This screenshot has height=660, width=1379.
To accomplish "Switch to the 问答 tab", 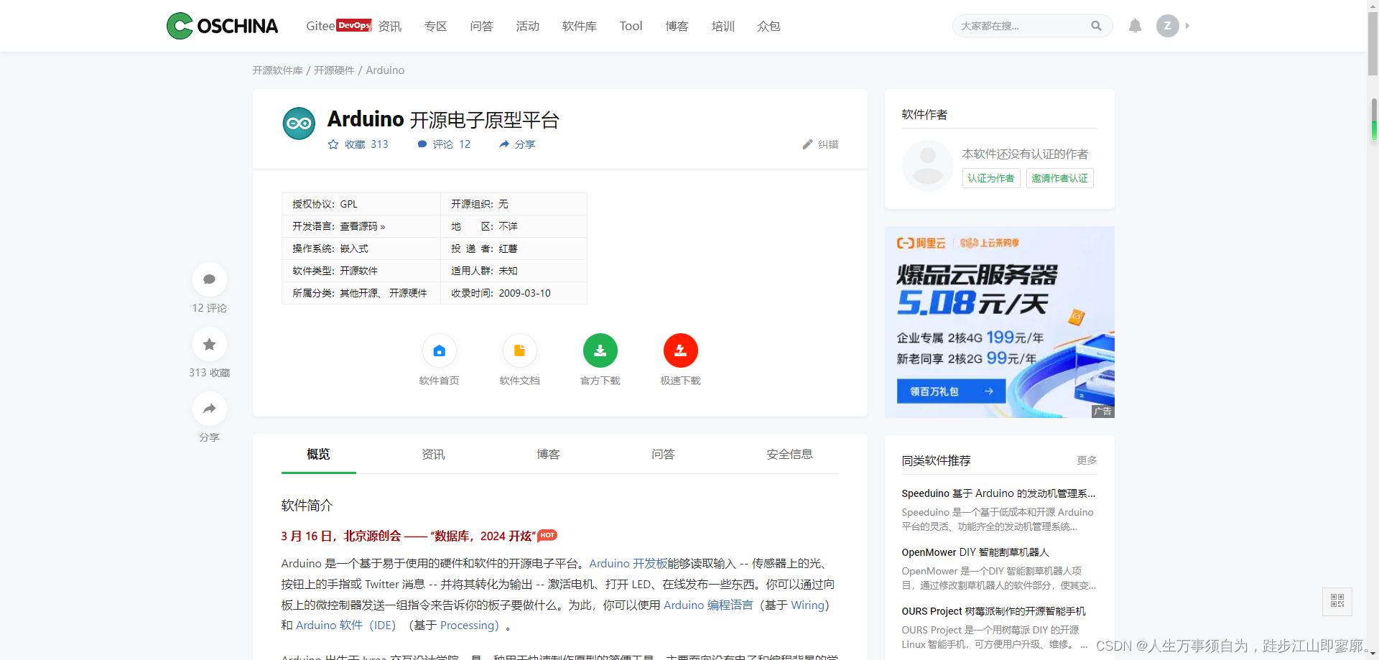I will pyautogui.click(x=664, y=454).
